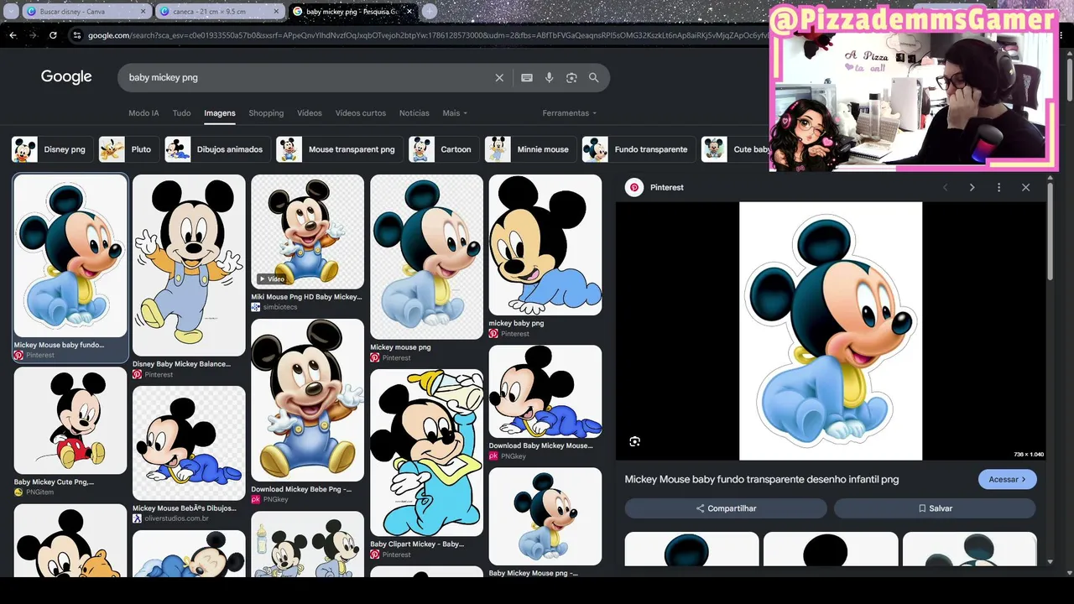Click the 'baby mickey png' search field
Screen dimensions: 1074x604
click(306, 77)
